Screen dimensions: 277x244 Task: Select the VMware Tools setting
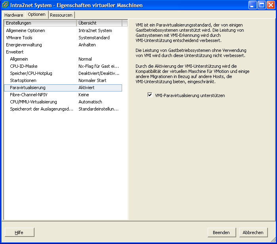point(19,38)
